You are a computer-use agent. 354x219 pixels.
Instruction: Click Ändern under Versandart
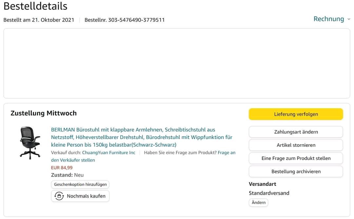tap(258, 203)
